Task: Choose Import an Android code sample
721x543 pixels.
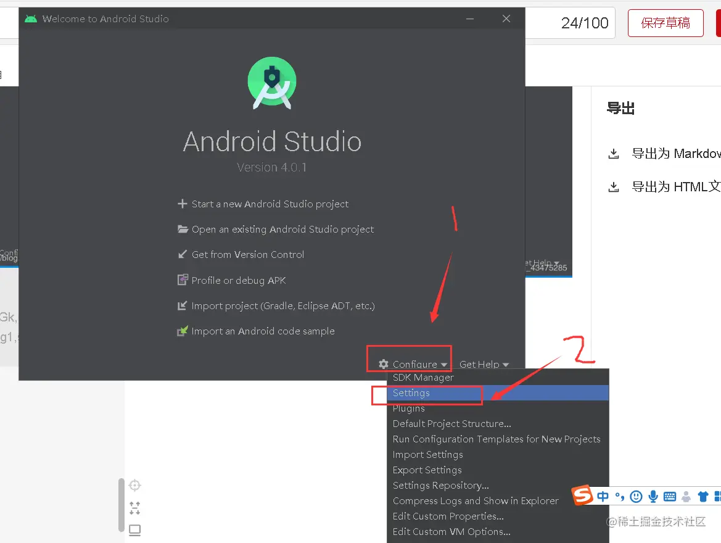Action: pyautogui.click(x=263, y=331)
